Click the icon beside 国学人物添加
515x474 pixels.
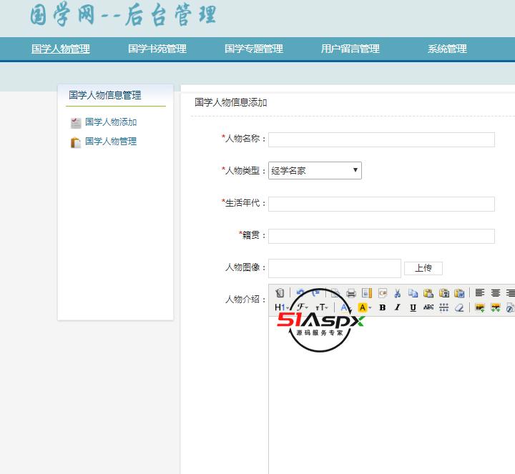(76, 123)
